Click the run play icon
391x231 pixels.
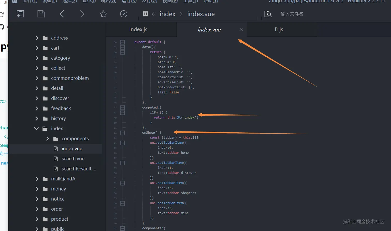[x=124, y=14]
